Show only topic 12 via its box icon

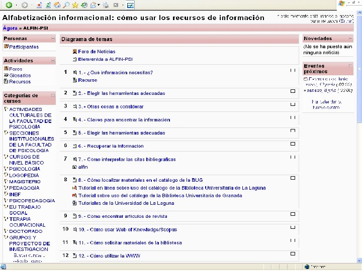pos(293,254)
